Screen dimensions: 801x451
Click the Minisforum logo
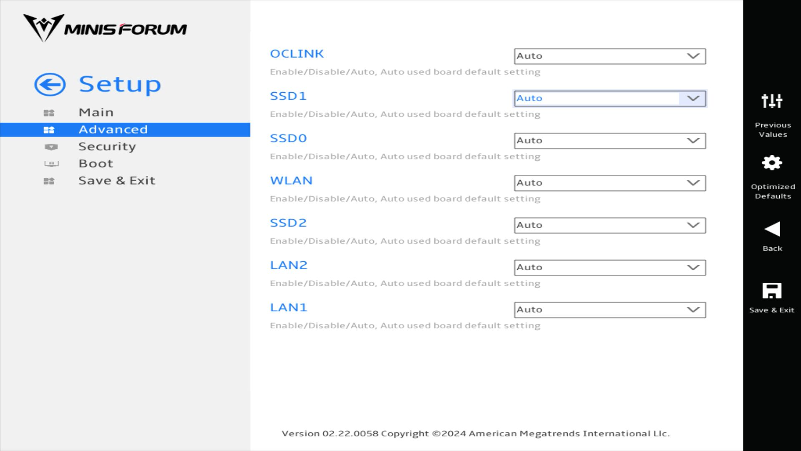pyautogui.click(x=105, y=28)
